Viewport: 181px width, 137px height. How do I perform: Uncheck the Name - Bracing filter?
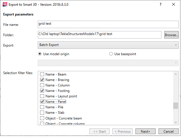[42, 80]
